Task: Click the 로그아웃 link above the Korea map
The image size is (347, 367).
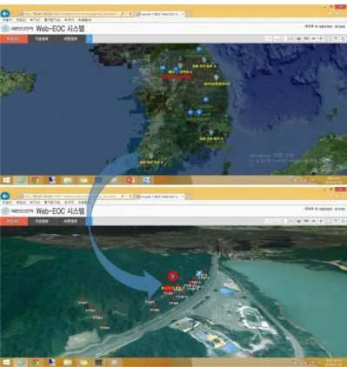Action: point(340,26)
